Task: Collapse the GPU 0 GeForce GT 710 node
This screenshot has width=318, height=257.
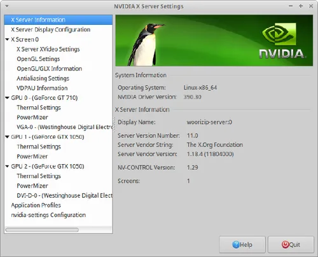Action: click(7, 98)
